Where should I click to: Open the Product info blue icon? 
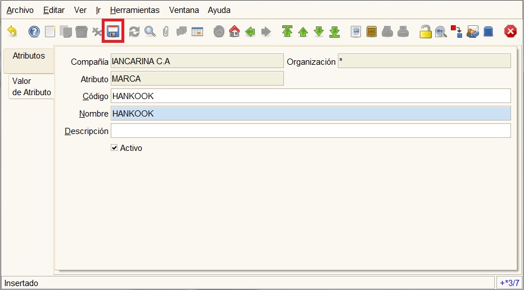(x=488, y=32)
